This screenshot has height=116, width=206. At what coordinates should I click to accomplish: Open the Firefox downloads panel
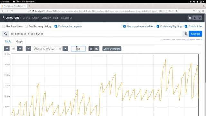tap(199, 11)
